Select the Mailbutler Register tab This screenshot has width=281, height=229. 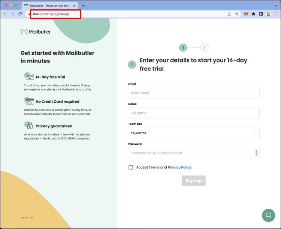pyautogui.click(x=50, y=6)
